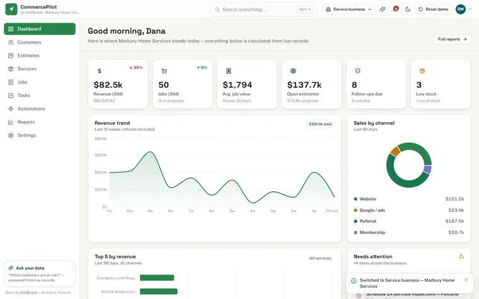Click the Estimates sidebar icon
Viewport: 479px width, 299px height.
tap(11, 55)
